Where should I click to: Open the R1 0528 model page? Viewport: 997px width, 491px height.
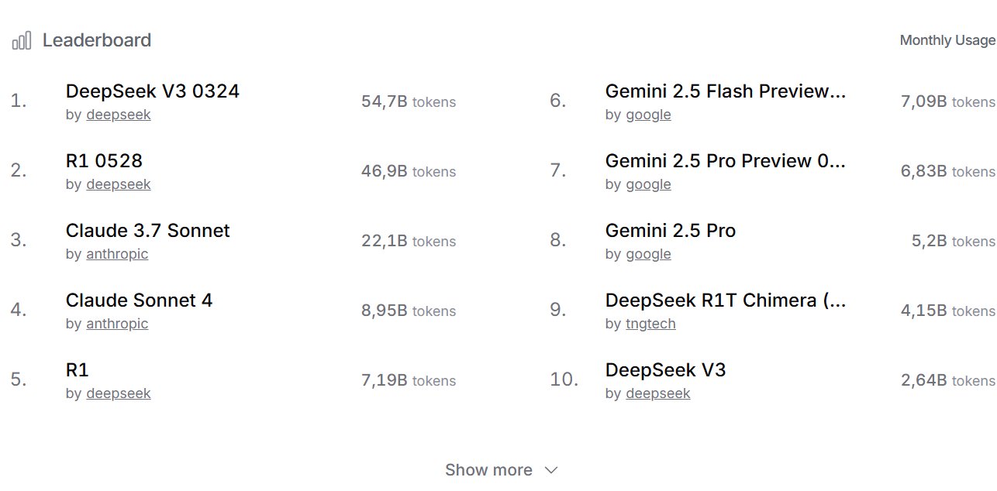click(x=105, y=161)
